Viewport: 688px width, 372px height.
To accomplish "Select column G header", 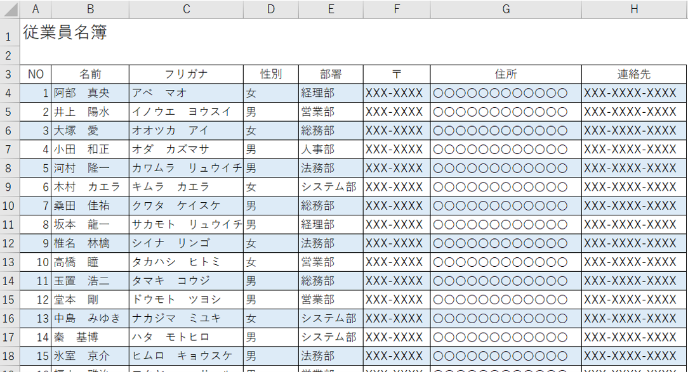I will pos(506,10).
